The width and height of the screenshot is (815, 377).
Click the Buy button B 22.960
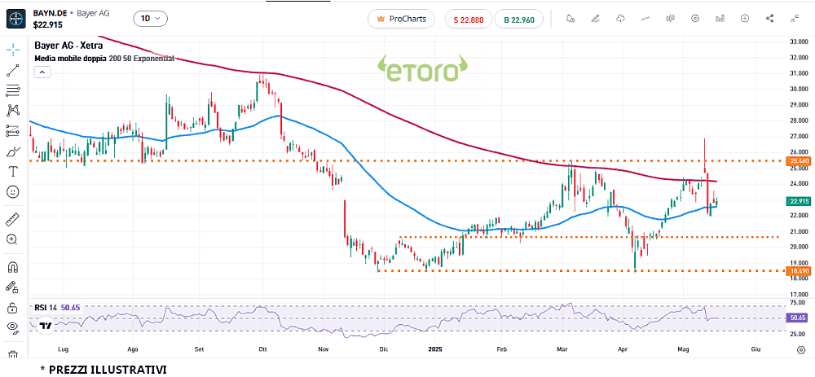(x=518, y=20)
